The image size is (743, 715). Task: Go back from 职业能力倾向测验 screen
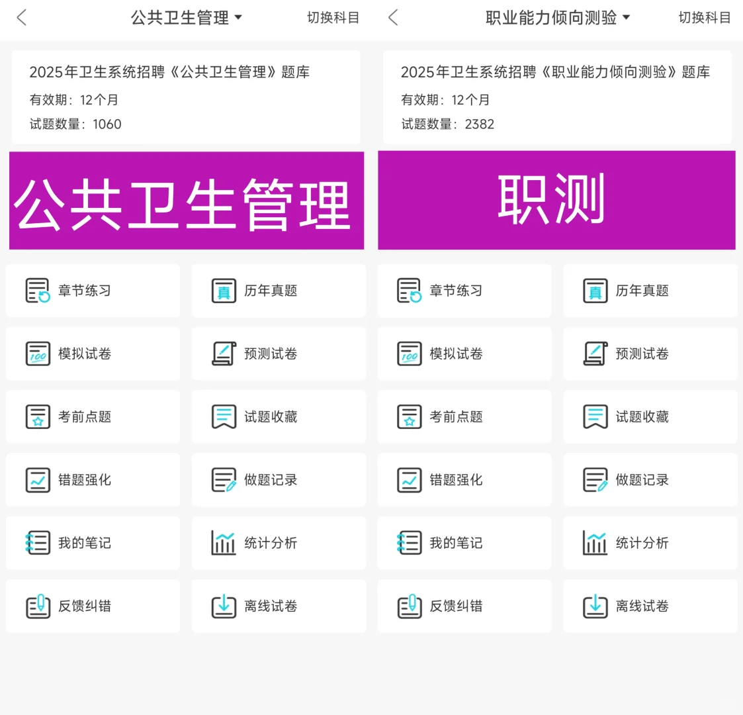point(393,17)
